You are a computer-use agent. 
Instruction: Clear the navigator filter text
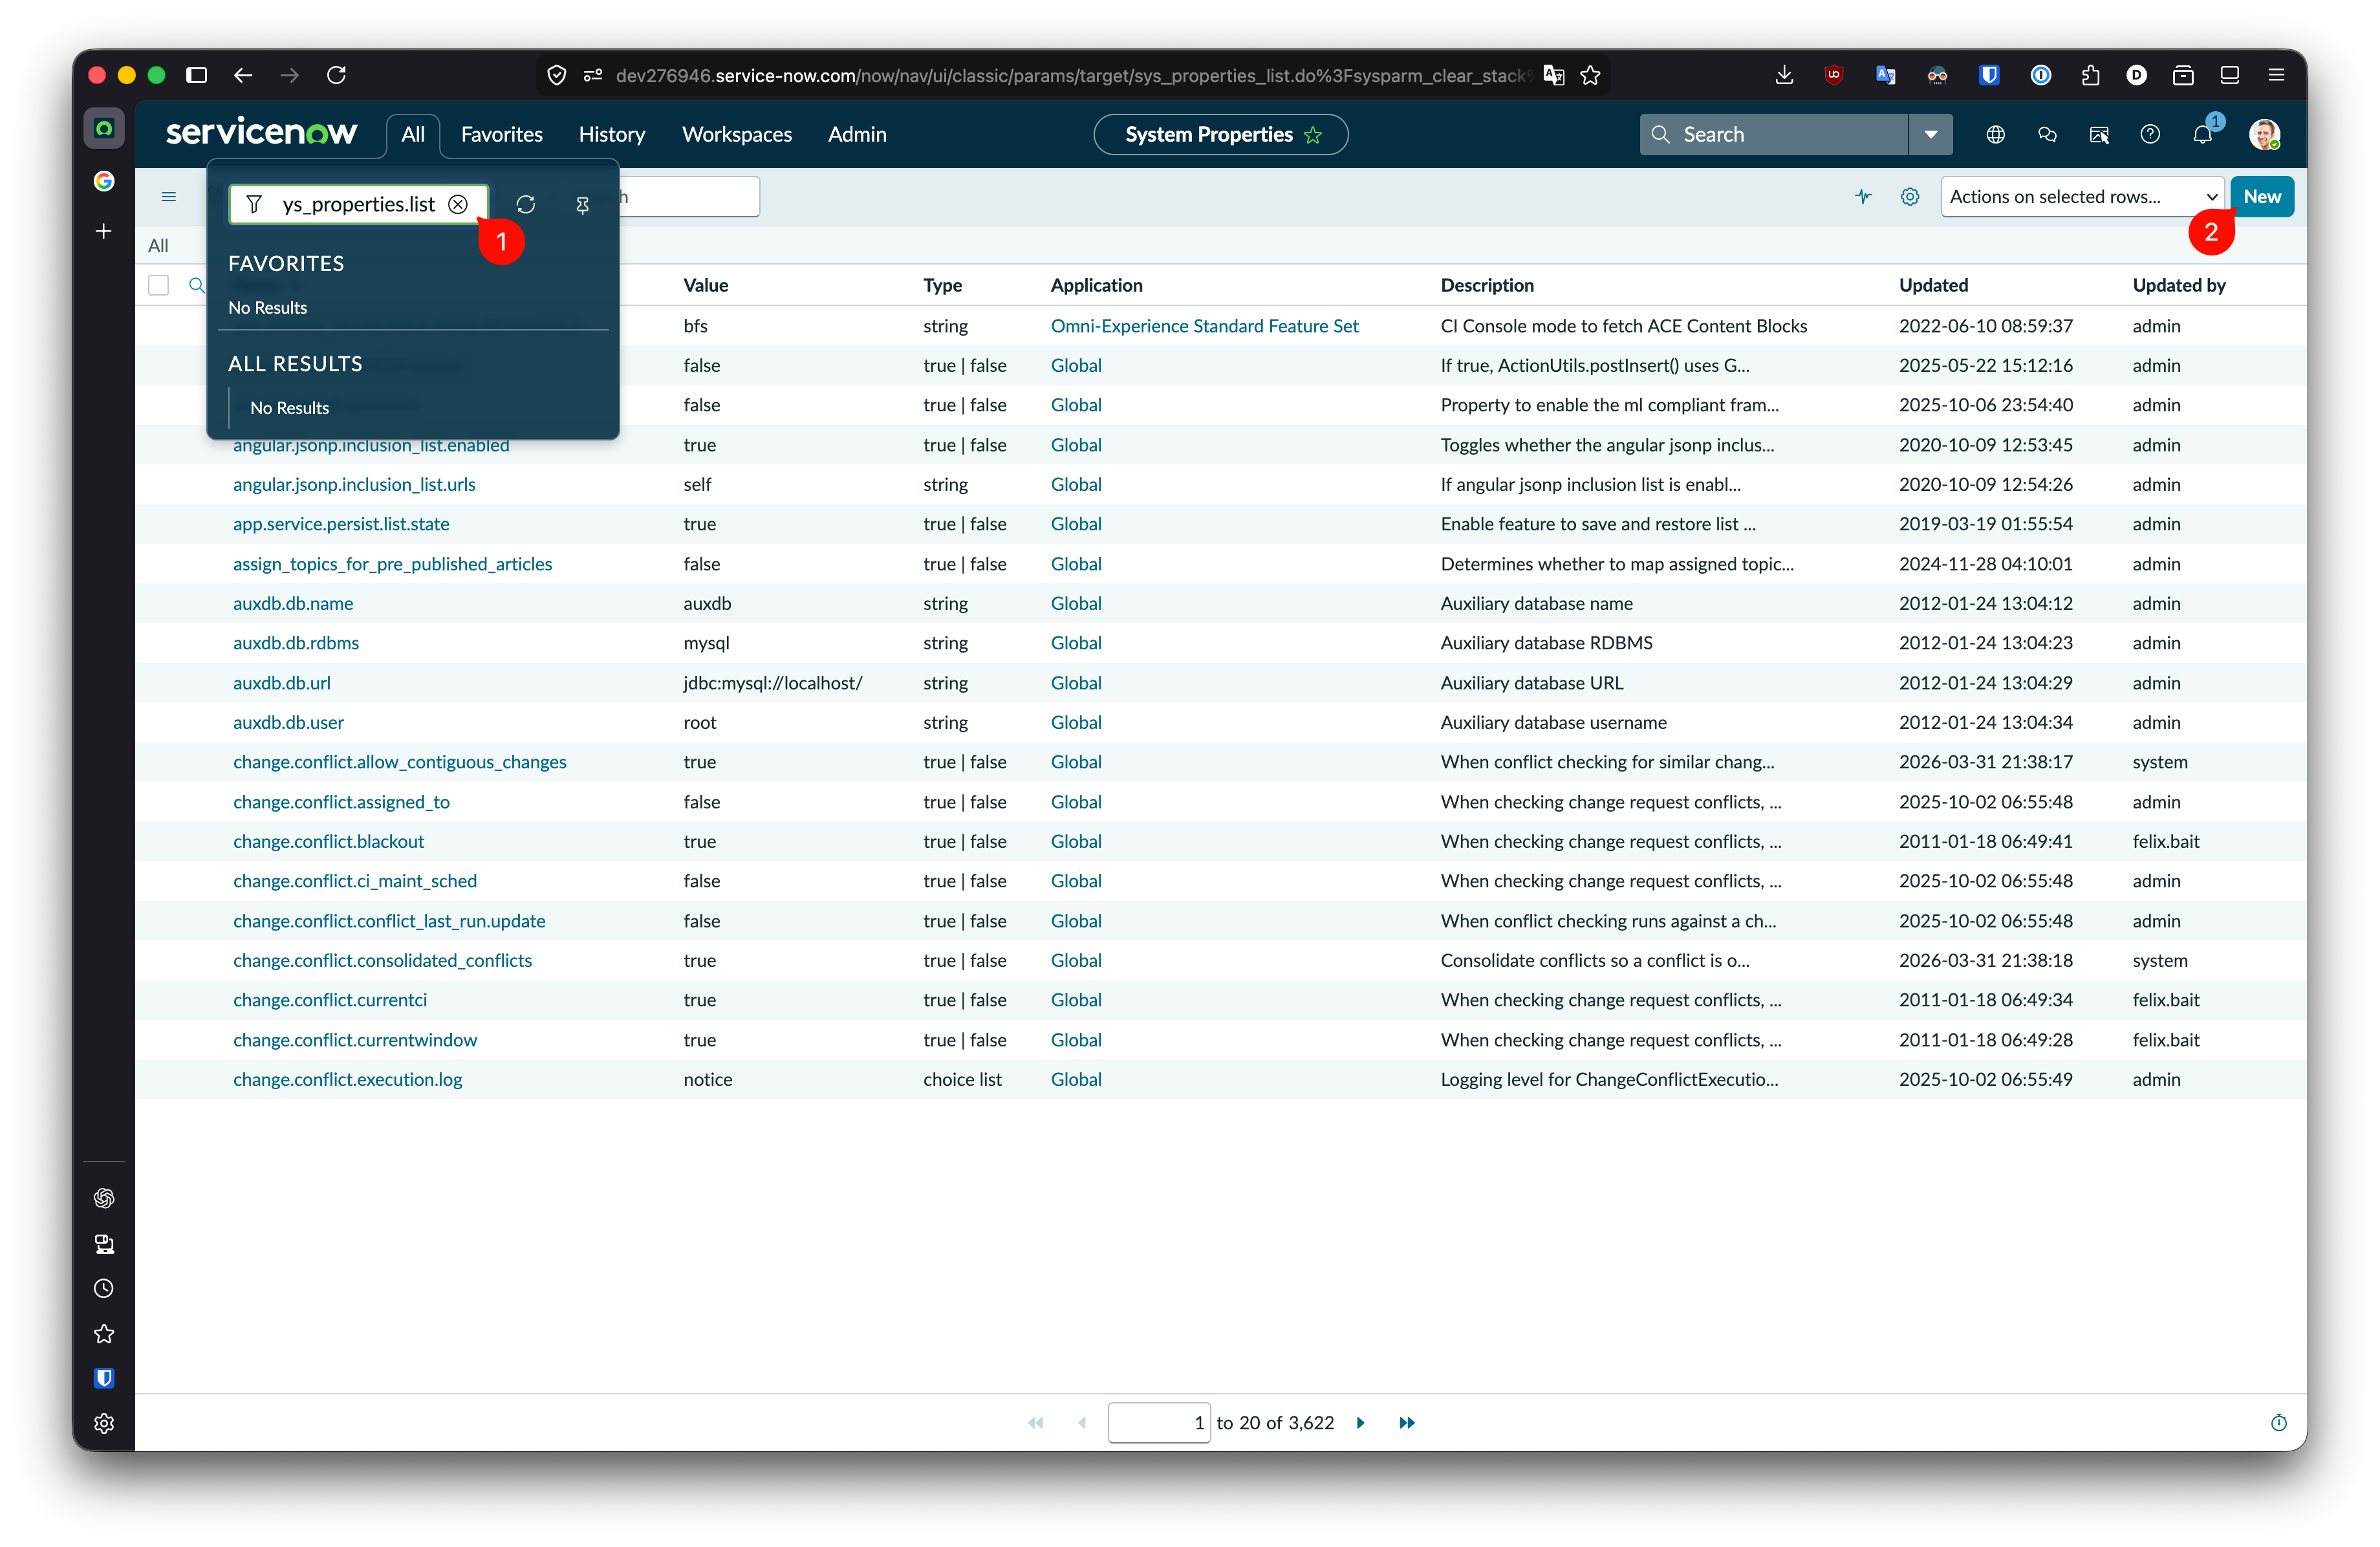pyautogui.click(x=458, y=204)
